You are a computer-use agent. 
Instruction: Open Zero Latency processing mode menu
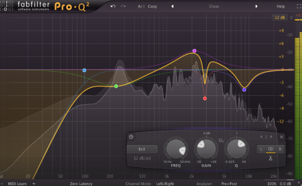(81, 184)
